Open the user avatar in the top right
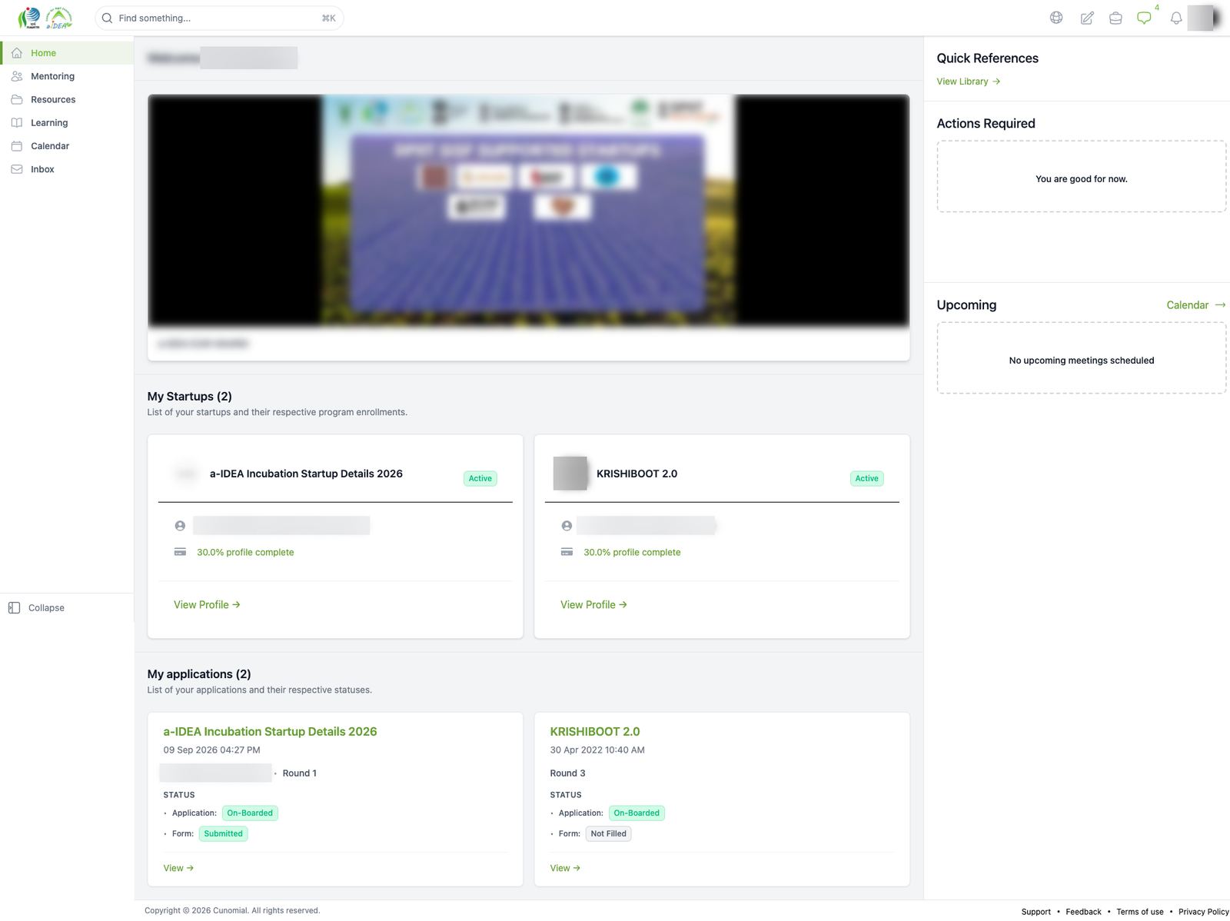The width and height of the screenshot is (1230, 921). (1204, 18)
